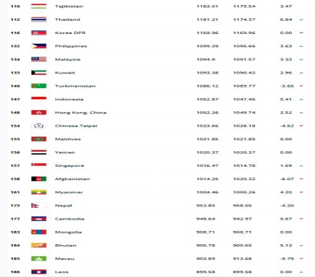
Task: Click the Kuwait flag icon
Action: tap(38, 72)
